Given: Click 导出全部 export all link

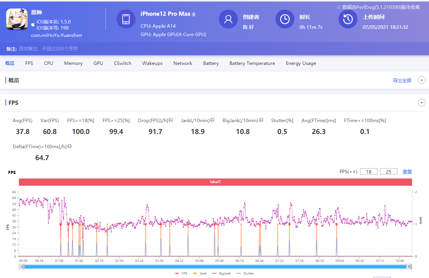Looking at the screenshot, I should click(x=402, y=80).
